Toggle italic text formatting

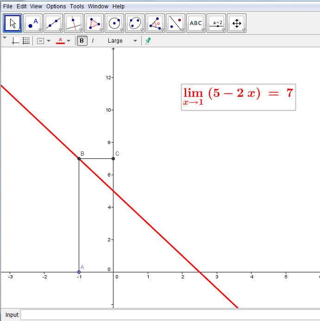[x=93, y=41]
